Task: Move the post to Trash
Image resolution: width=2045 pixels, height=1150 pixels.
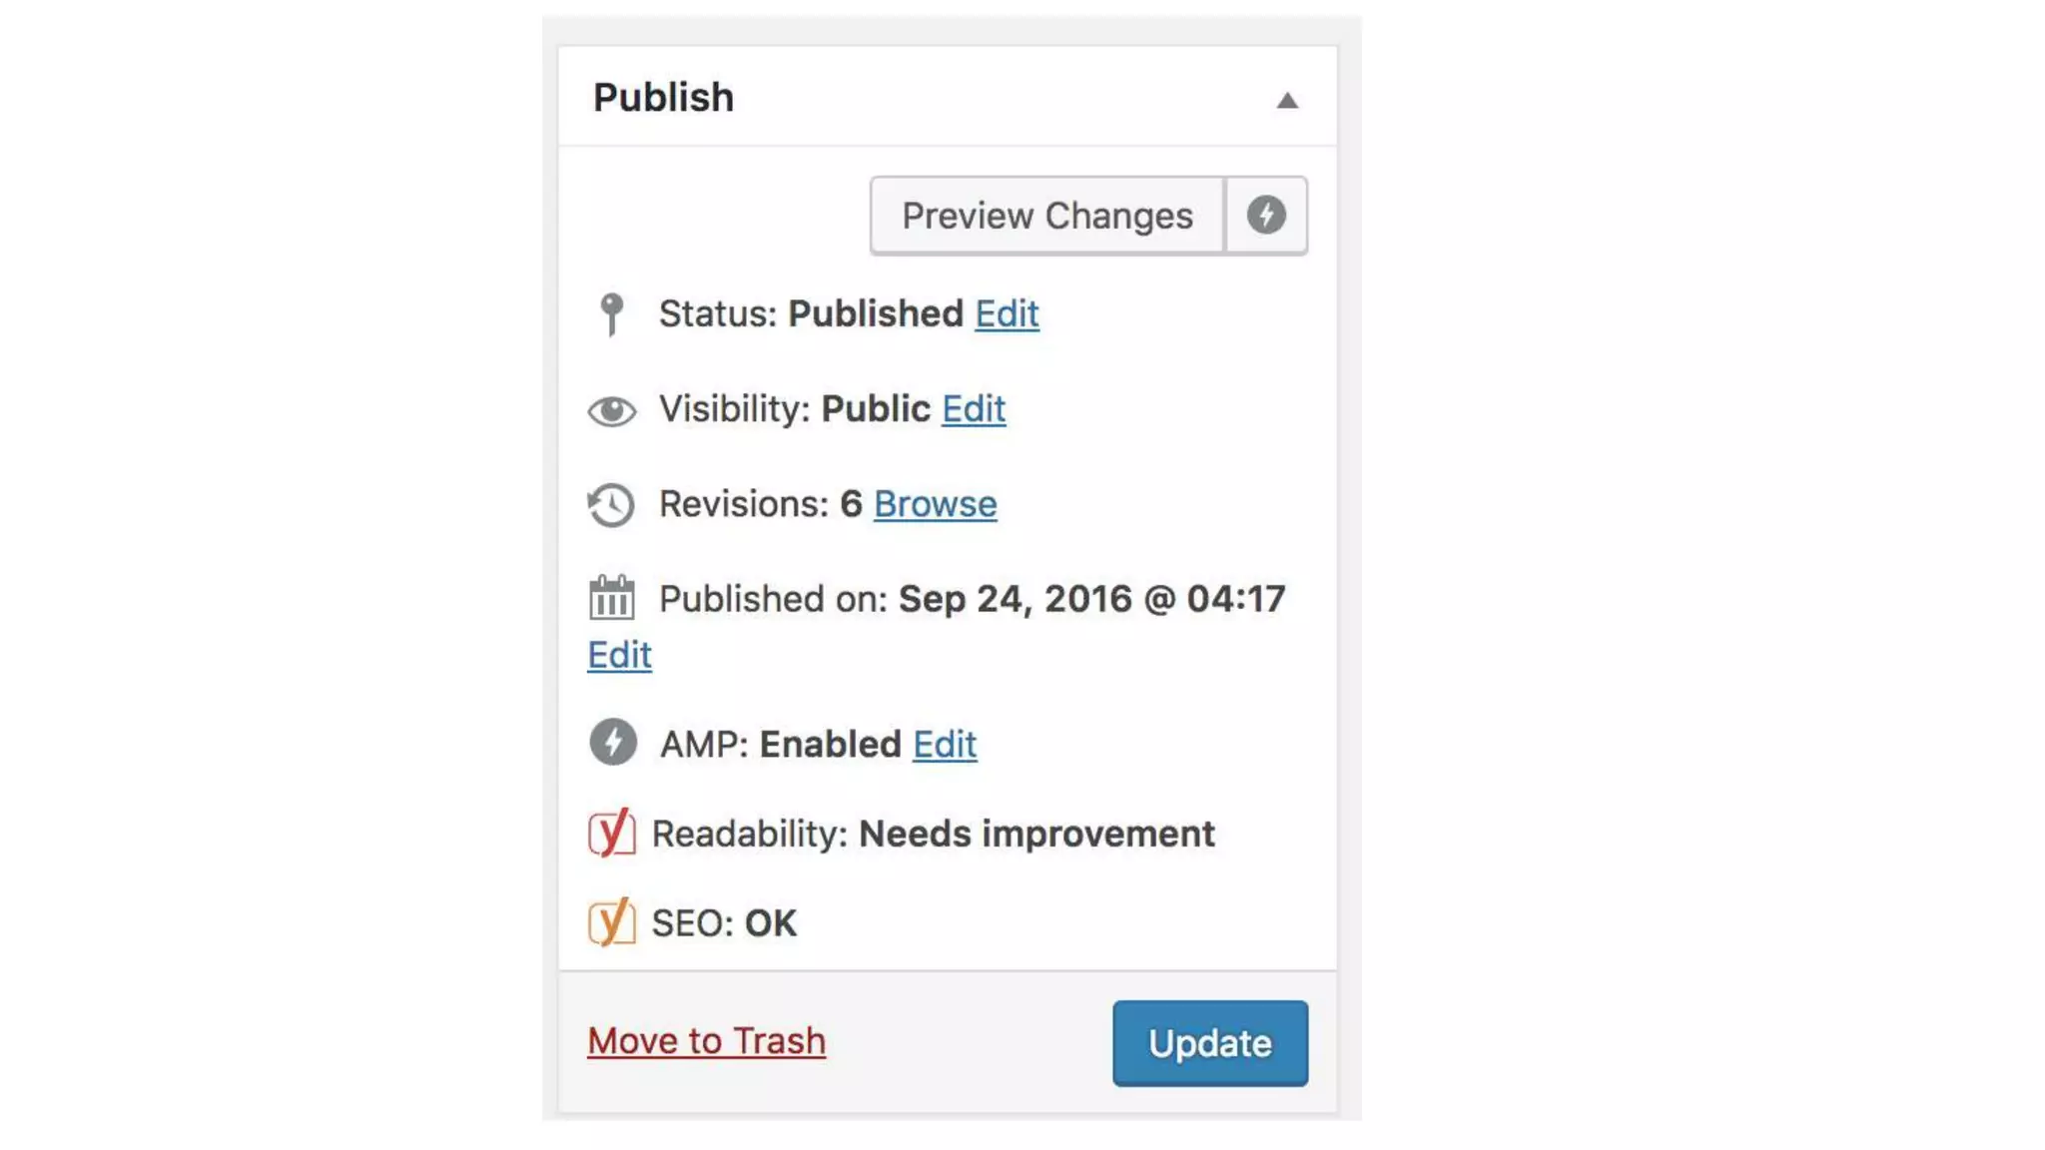Action: (706, 1041)
